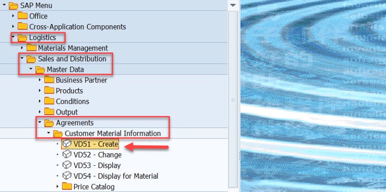This screenshot has width=386, height=192.
Task: Select the SAP Menu label
Action: coord(36,5)
